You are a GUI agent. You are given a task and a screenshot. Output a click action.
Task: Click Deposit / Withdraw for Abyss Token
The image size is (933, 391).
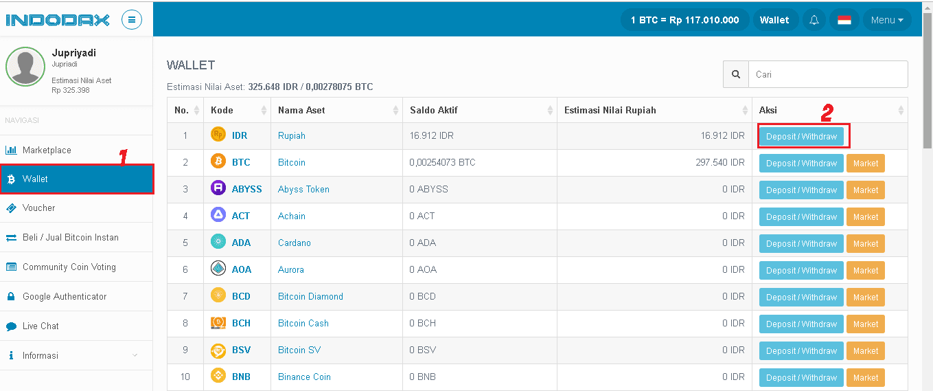801,190
